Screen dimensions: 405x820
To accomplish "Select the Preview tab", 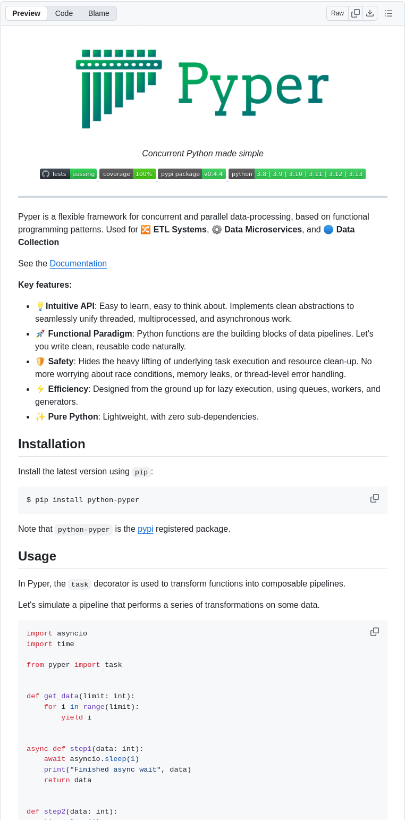I will pyautogui.click(x=26, y=13).
